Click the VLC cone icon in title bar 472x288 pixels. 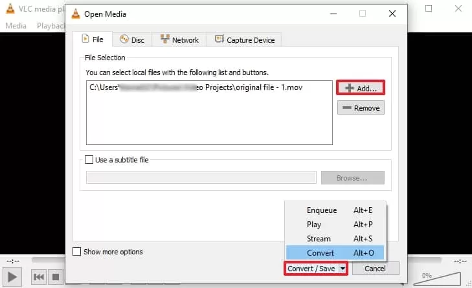click(x=10, y=8)
